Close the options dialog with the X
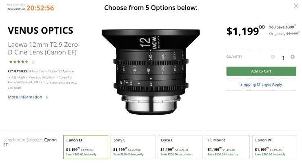 [296, 6]
